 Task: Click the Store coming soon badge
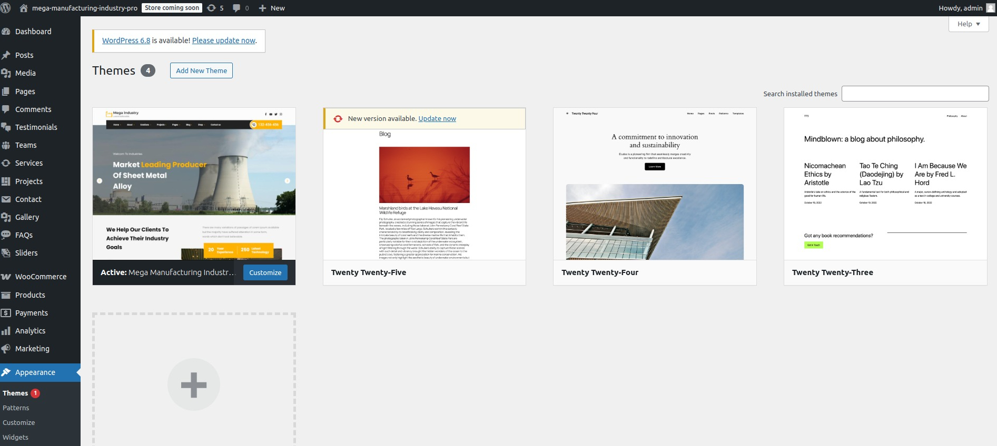[172, 8]
